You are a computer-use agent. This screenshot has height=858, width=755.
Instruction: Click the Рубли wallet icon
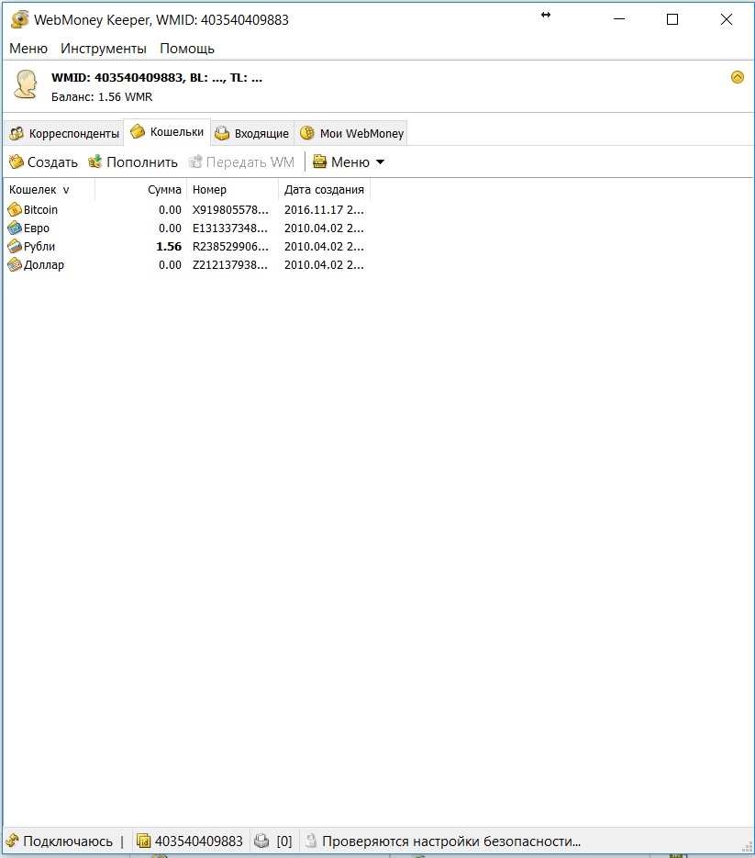tap(15, 247)
